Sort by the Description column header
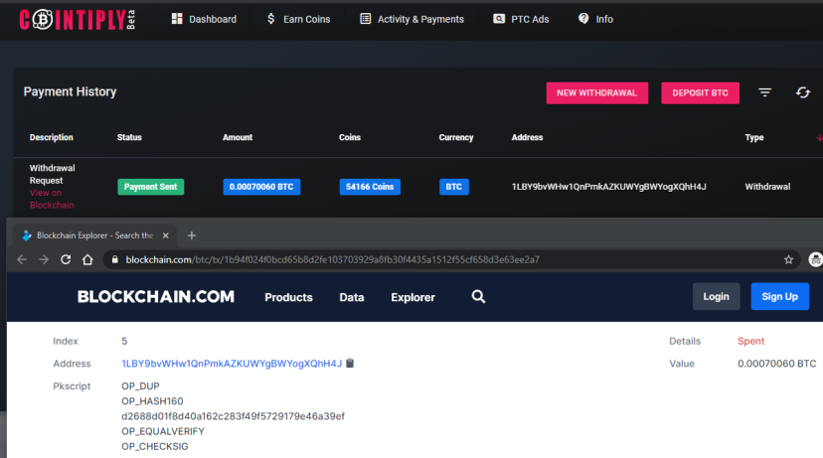823x458 pixels. point(52,137)
